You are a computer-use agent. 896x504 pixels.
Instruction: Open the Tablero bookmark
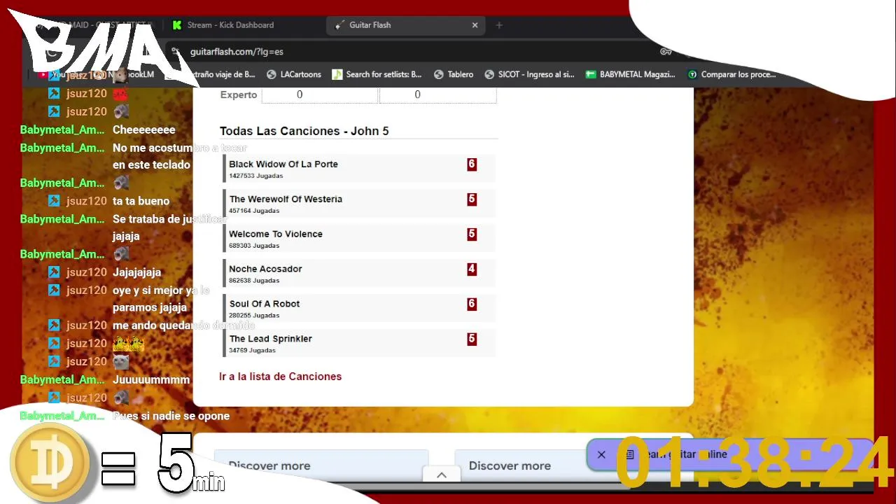click(x=454, y=74)
